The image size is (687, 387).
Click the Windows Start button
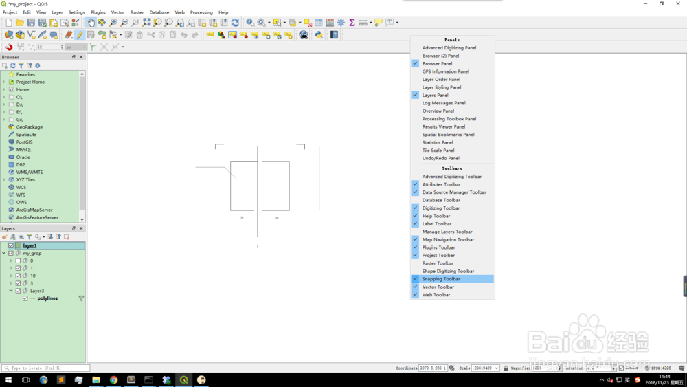[8, 380]
